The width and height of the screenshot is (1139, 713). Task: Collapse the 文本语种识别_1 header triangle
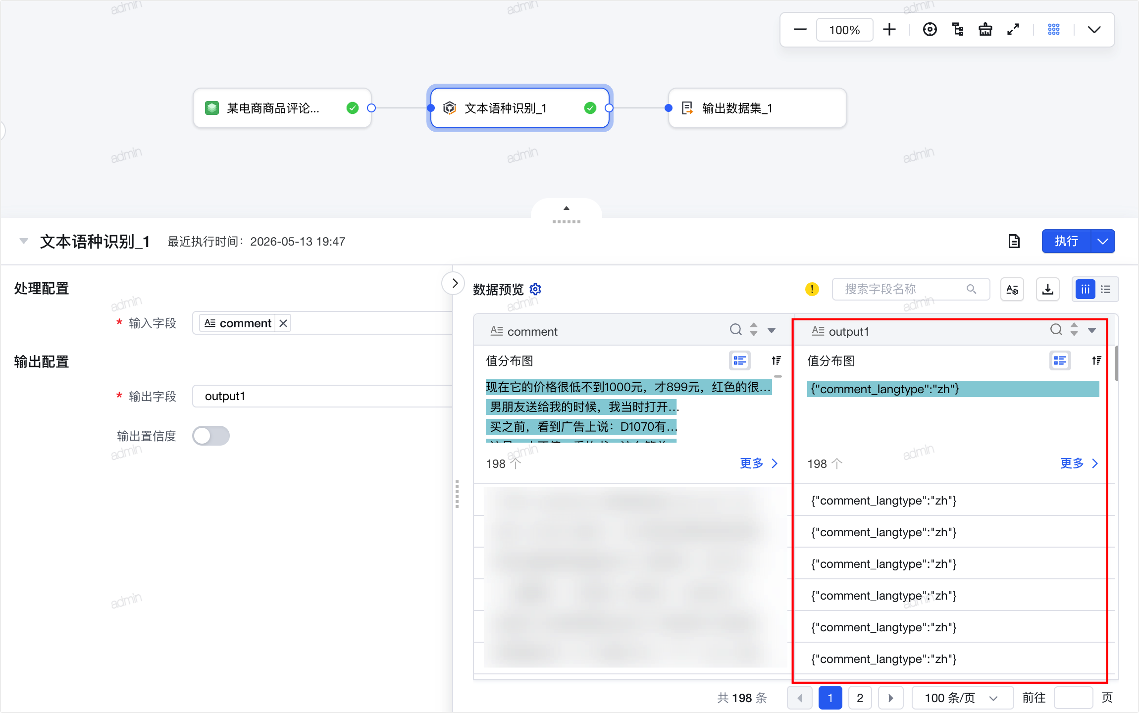coord(23,241)
